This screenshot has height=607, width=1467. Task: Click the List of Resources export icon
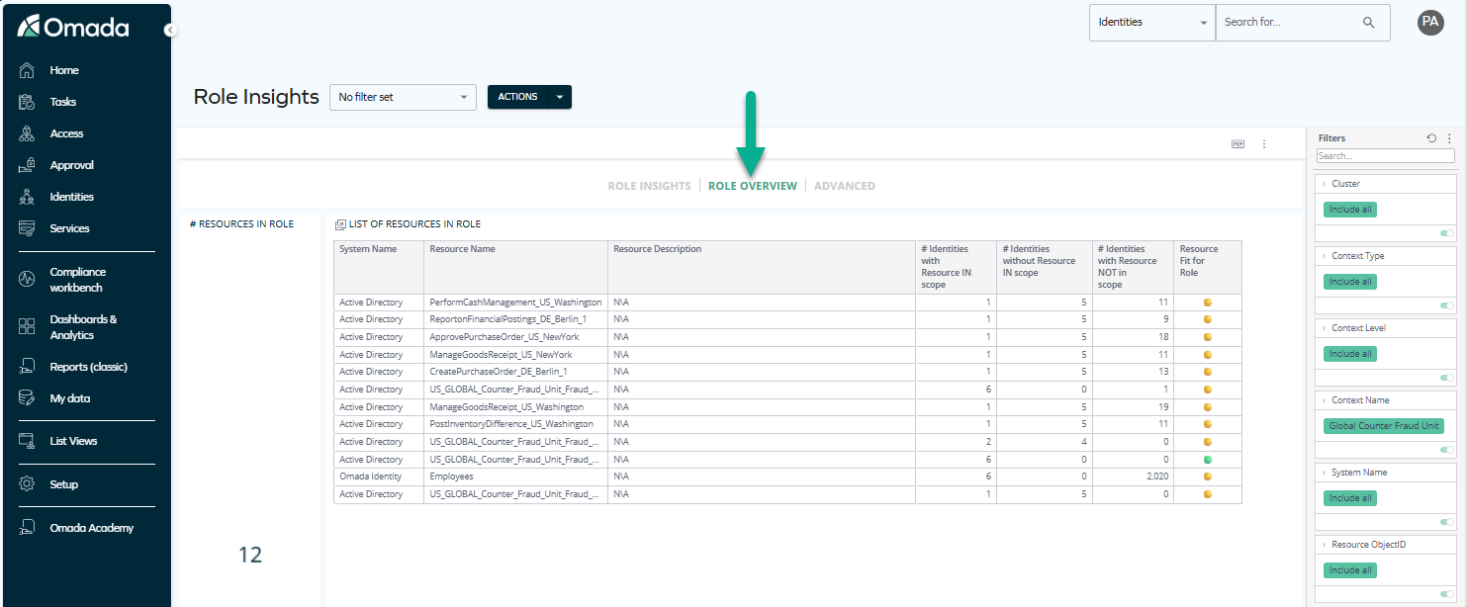[340, 224]
